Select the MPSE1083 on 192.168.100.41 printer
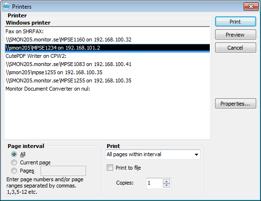 (x=107, y=64)
